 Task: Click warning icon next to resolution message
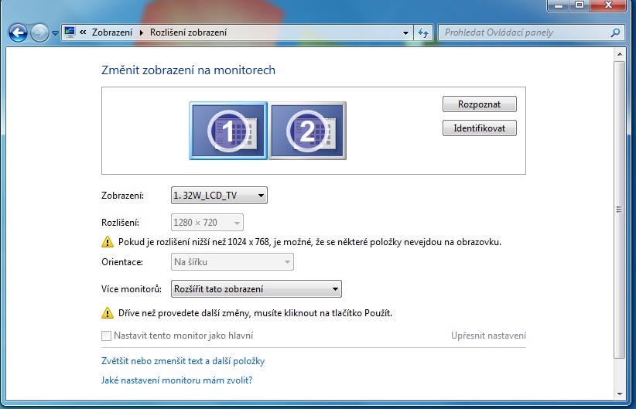(x=108, y=242)
